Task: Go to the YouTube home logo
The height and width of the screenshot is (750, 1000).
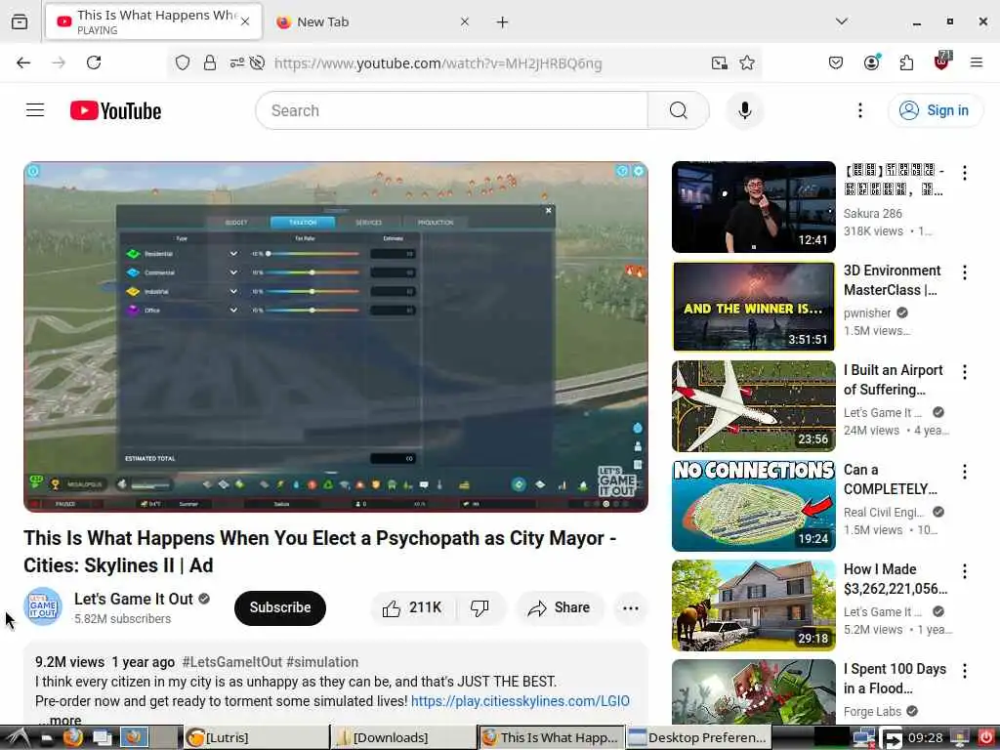Action: pyautogui.click(x=115, y=111)
